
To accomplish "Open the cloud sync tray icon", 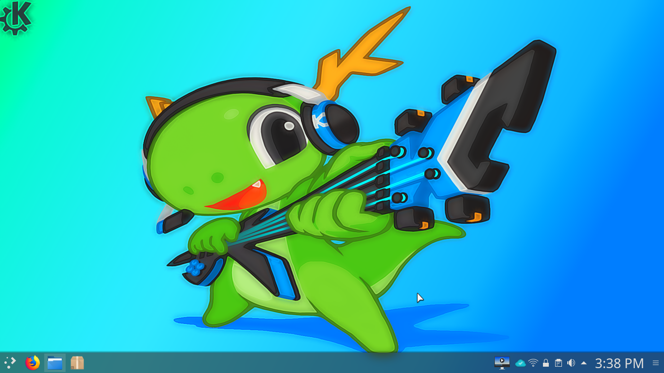I will point(521,363).
